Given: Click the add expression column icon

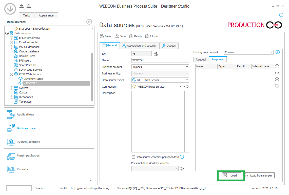Looking at the screenshot, I should (x=277, y=73).
